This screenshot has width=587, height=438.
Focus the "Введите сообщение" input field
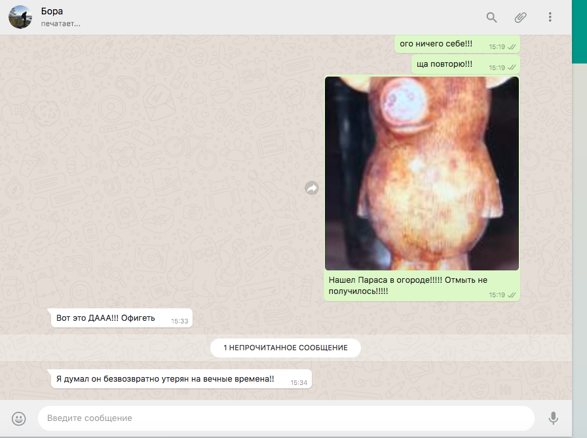point(286,418)
